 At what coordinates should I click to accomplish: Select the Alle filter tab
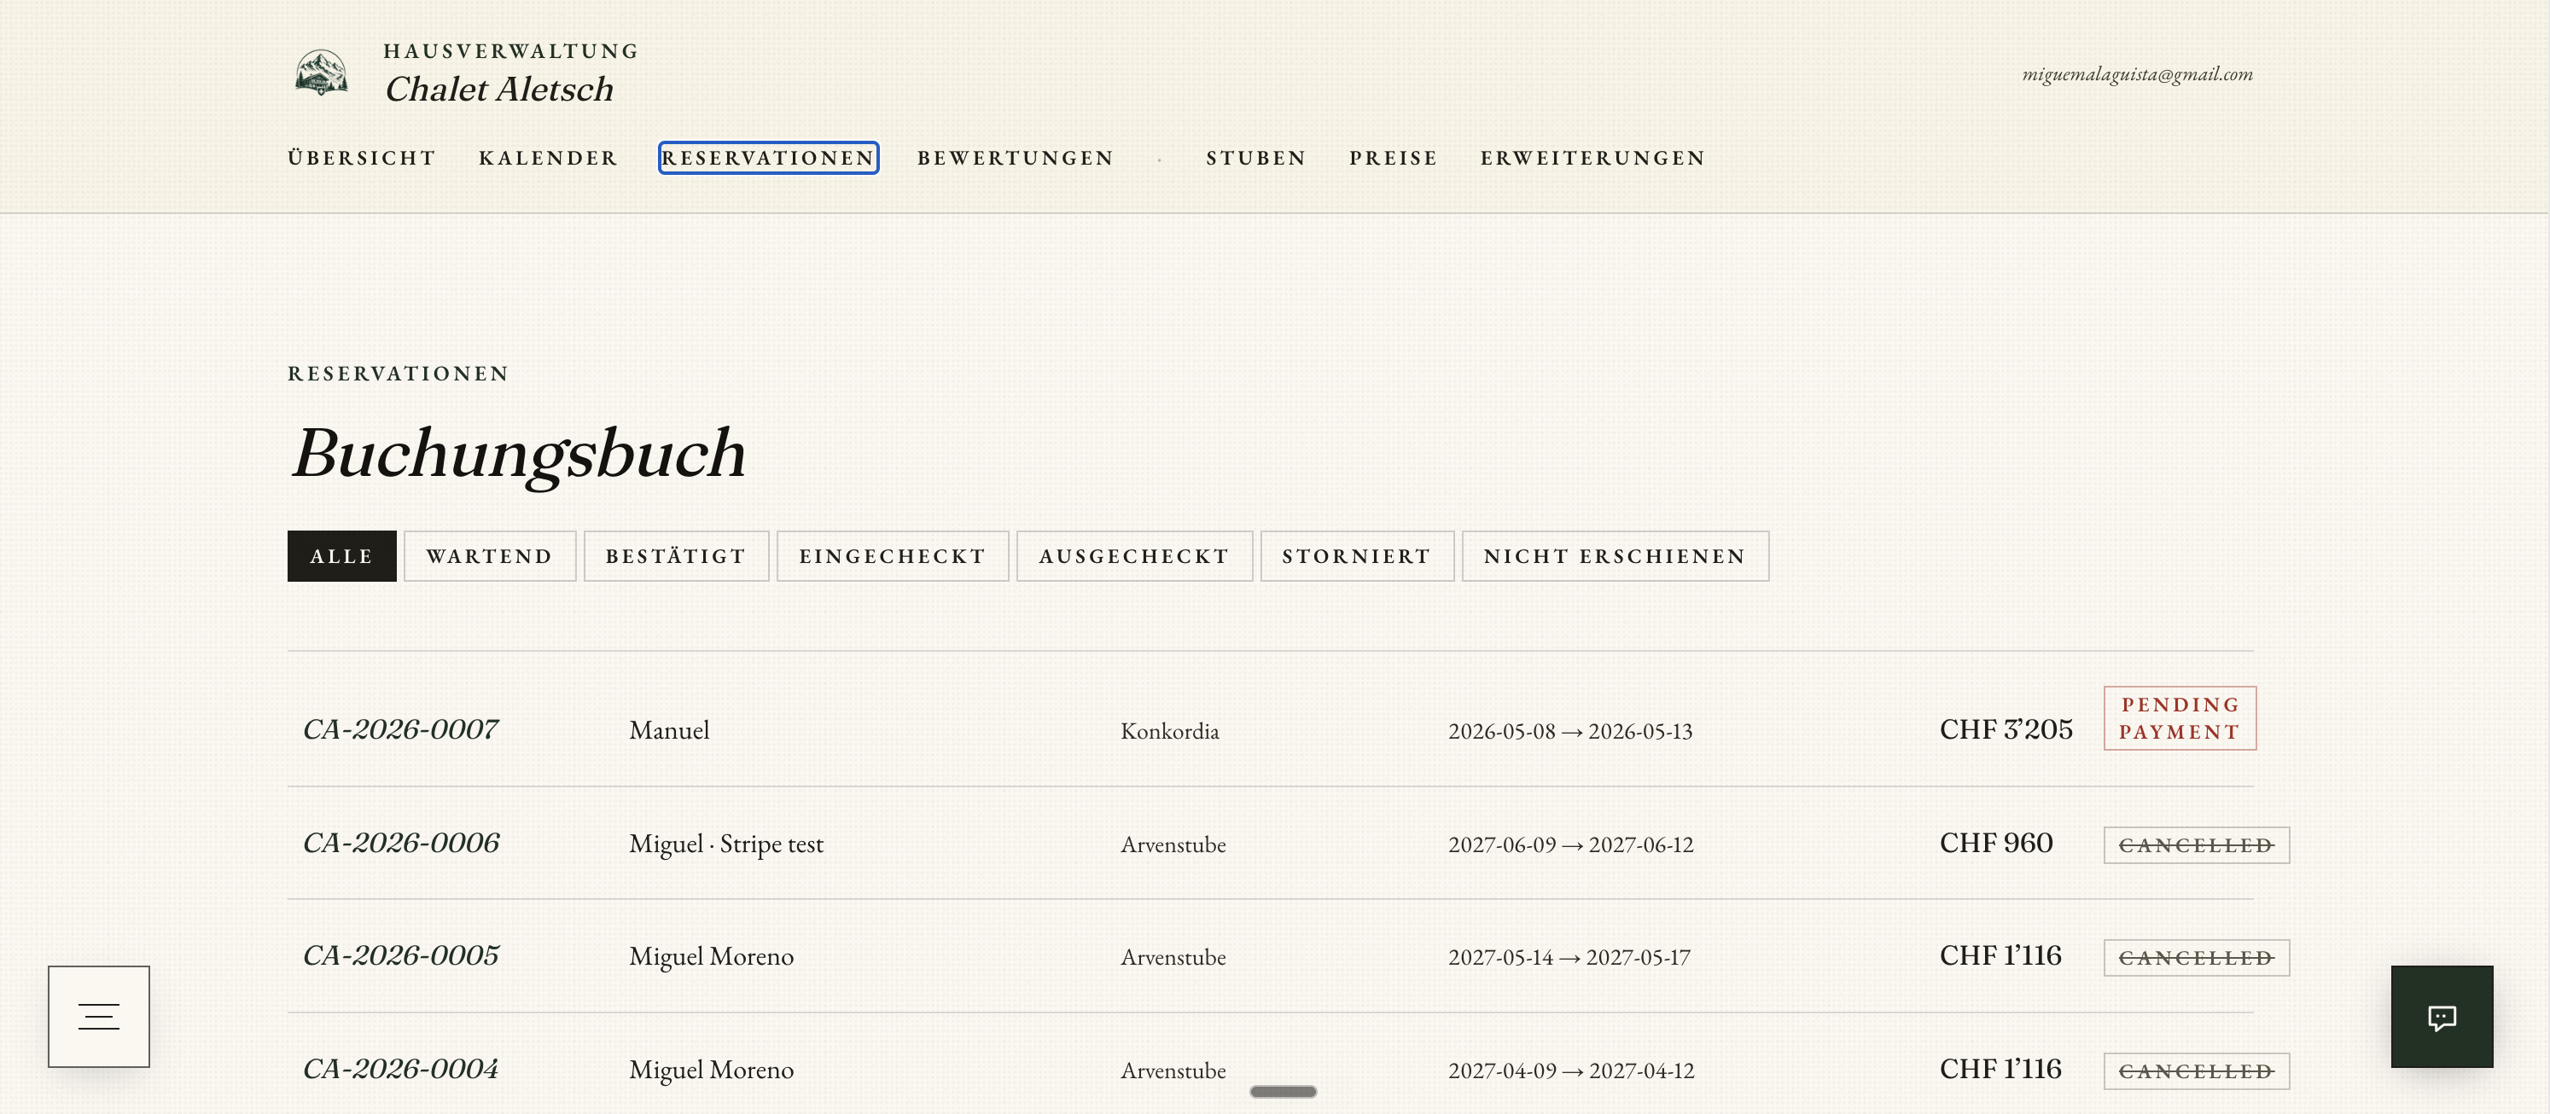[x=341, y=556]
